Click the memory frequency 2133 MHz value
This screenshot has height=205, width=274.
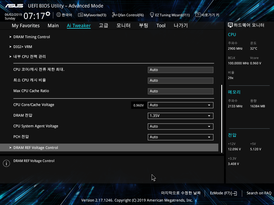[x=235, y=106]
